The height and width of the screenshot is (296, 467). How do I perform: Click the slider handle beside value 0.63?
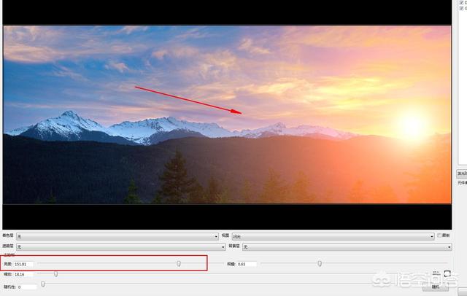[x=320, y=263]
